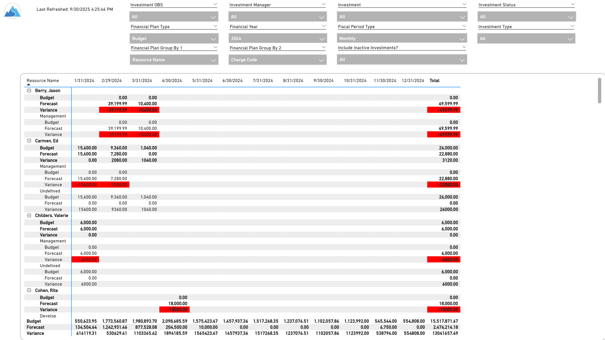Select the 9/30/2024 column header
Viewport: 605px width, 340px height.
(x=323, y=80)
